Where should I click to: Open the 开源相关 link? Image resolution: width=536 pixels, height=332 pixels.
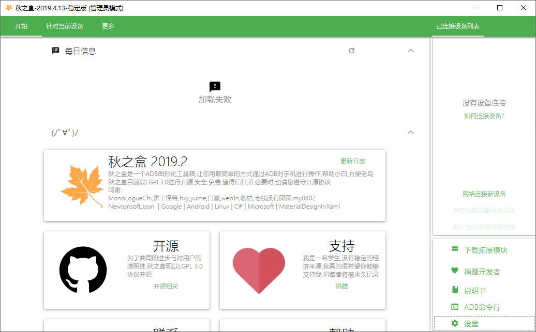pyautogui.click(x=166, y=286)
